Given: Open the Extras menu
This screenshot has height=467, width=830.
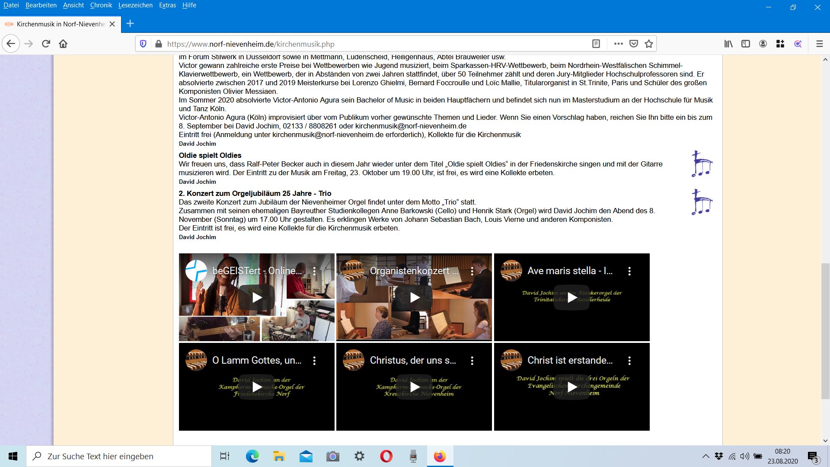Looking at the screenshot, I should pyautogui.click(x=167, y=5).
